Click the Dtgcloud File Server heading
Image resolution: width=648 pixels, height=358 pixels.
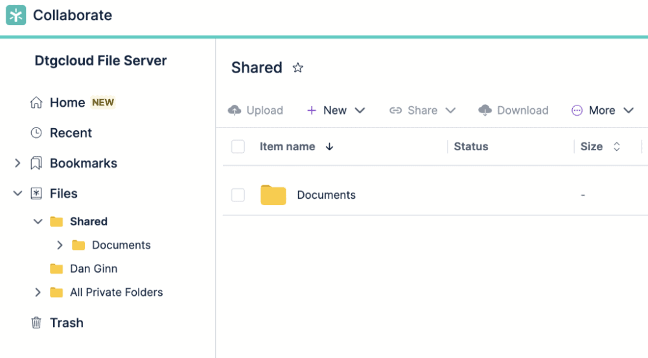point(100,61)
